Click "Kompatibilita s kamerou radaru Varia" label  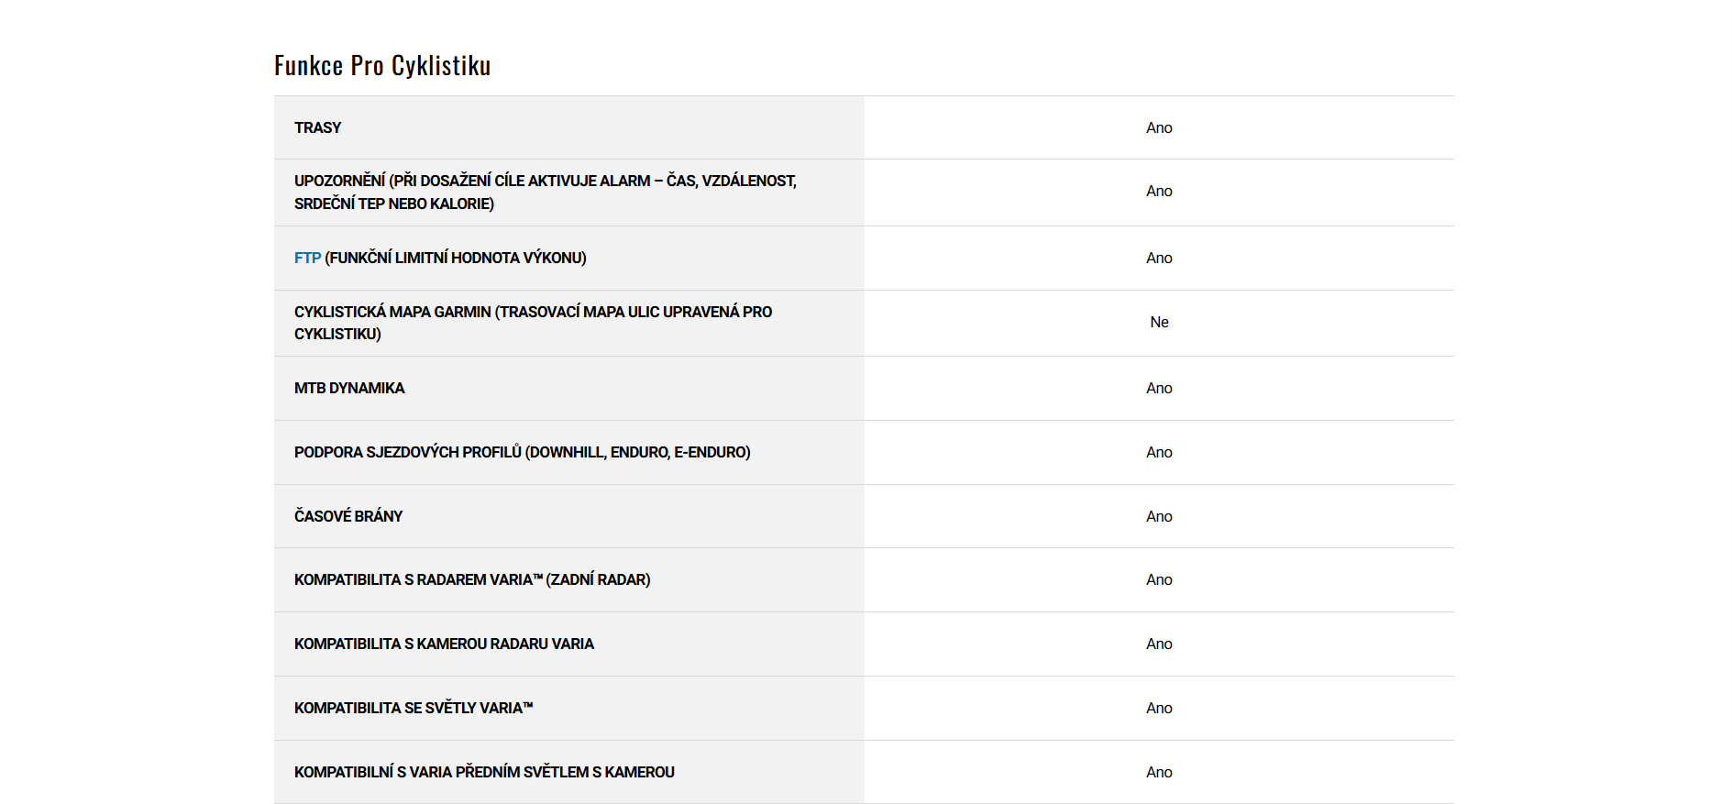[x=444, y=644]
